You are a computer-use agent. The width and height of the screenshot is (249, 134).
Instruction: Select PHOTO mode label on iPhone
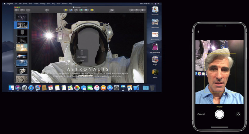point(219,107)
